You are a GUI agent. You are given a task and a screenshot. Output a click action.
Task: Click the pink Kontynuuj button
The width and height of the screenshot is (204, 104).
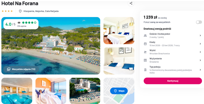pyautogui.click(x=173, y=81)
